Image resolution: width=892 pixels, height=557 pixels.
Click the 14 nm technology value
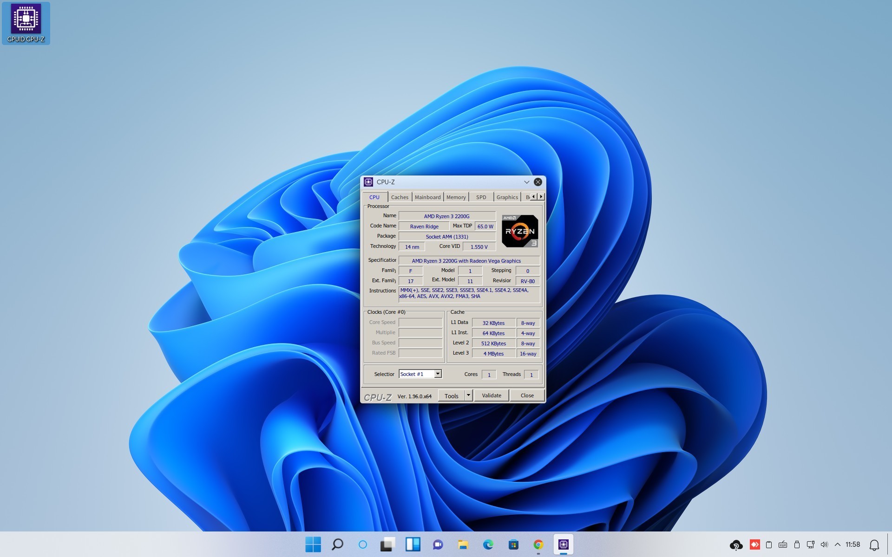coord(412,247)
